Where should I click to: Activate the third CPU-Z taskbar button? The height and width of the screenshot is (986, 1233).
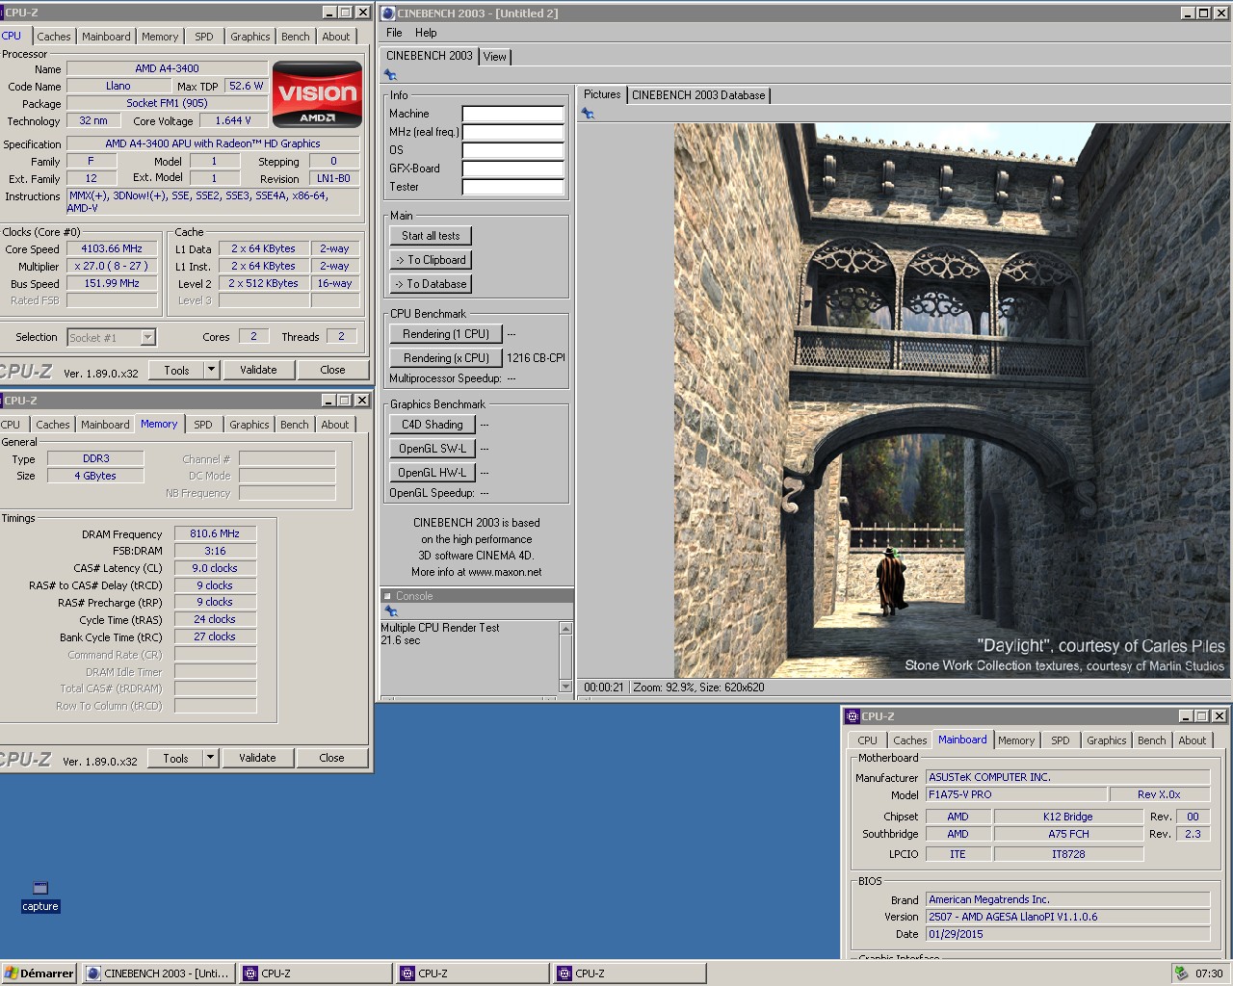[x=630, y=973]
